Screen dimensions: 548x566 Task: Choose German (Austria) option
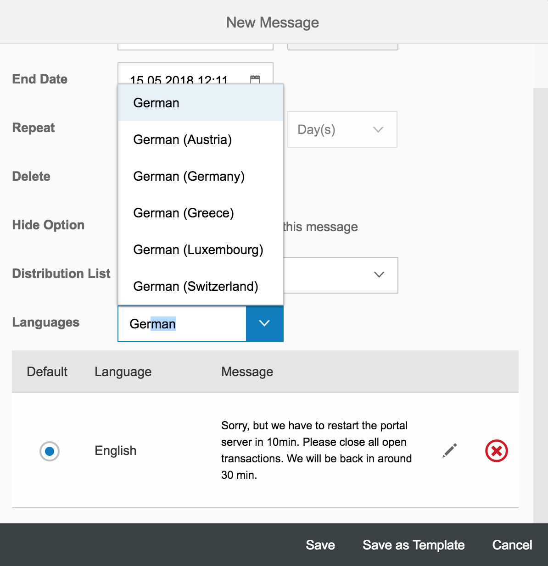coord(201,139)
